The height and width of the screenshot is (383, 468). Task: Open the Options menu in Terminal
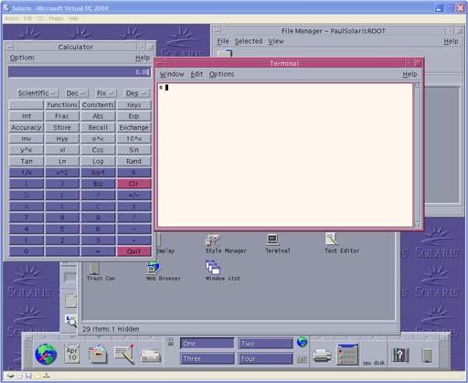(221, 74)
